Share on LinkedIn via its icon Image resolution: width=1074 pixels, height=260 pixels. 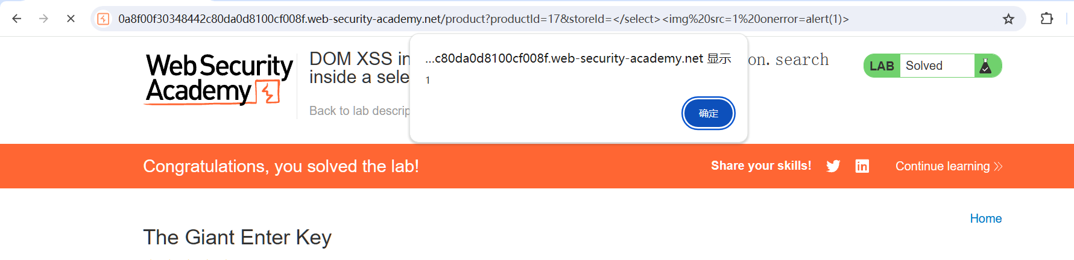[x=862, y=166]
